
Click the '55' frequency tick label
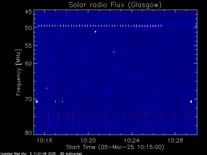(28, 46)
